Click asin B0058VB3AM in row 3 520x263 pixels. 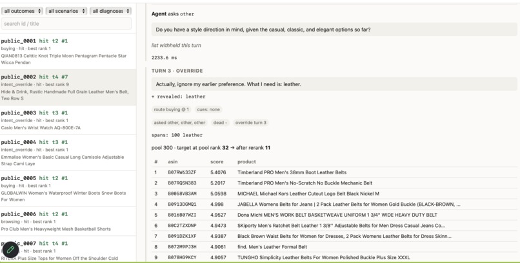pyautogui.click(x=182, y=194)
